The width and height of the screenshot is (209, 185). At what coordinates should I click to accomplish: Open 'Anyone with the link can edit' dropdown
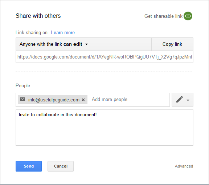(83, 44)
